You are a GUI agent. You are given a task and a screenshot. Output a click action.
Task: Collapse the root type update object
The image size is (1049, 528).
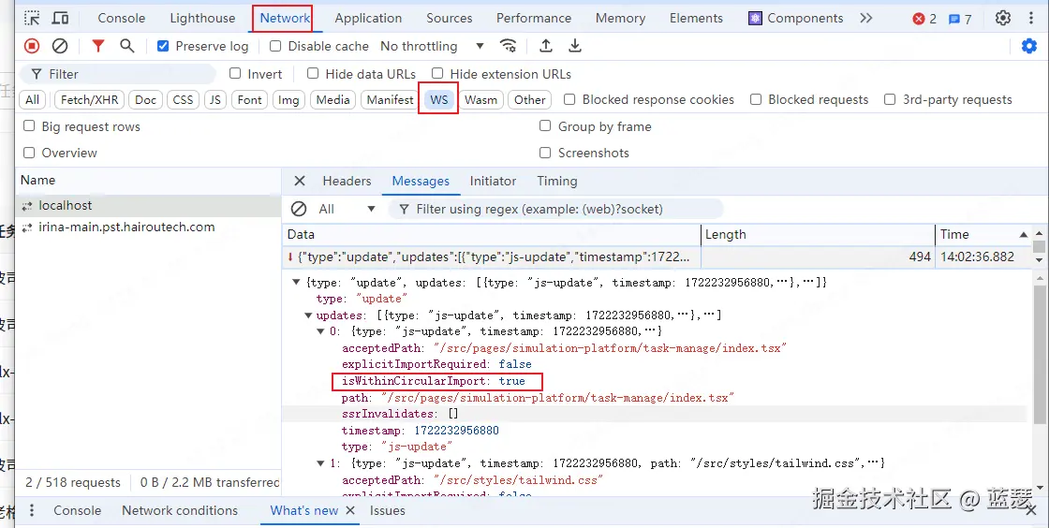pyautogui.click(x=296, y=282)
